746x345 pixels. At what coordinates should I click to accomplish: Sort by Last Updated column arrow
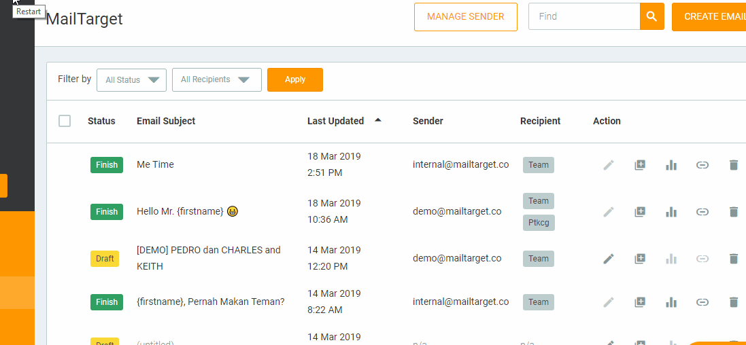(x=377, y=120)
